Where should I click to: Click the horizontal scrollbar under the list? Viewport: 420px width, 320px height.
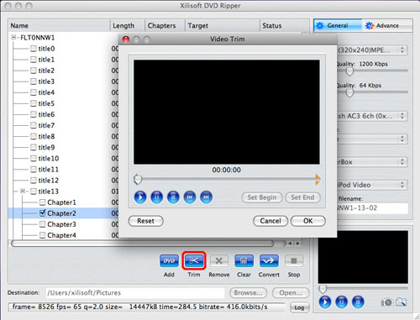click(x=142, y=244)
